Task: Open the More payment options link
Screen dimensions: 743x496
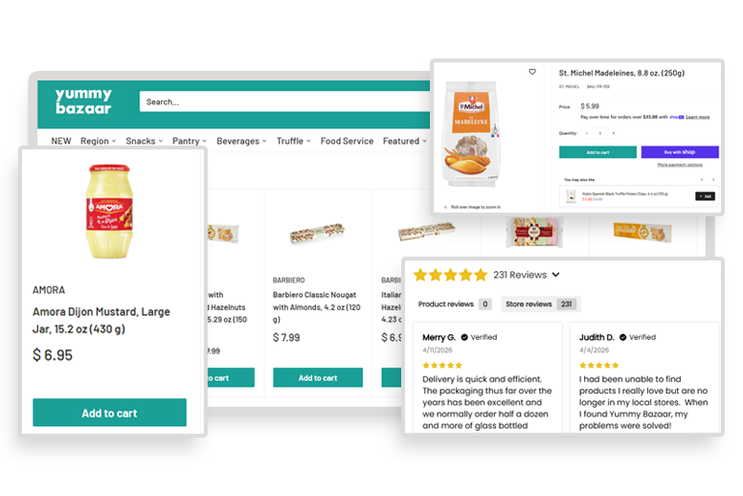Action: (680, 165)
